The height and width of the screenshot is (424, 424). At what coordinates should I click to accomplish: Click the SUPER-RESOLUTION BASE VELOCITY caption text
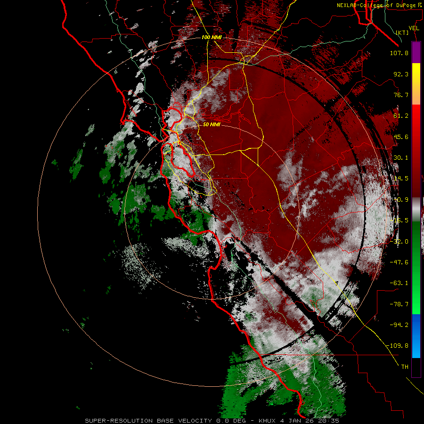[148, 421]
